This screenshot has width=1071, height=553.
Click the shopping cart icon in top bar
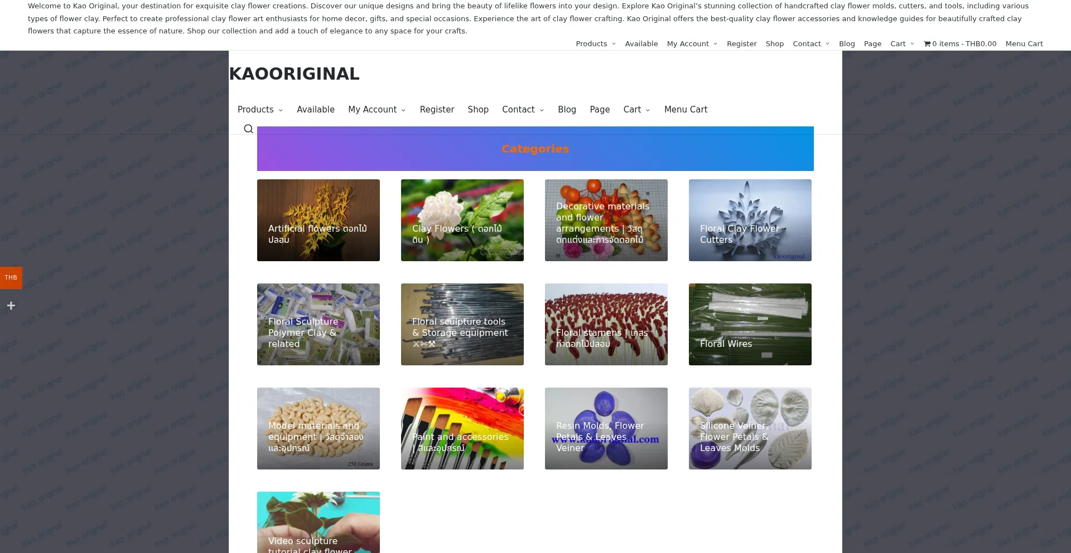[x=927, y=44]
